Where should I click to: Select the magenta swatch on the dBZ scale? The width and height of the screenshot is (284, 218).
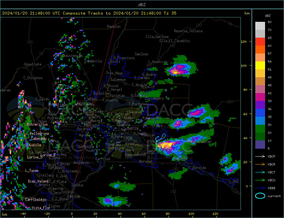click(260, 97)
